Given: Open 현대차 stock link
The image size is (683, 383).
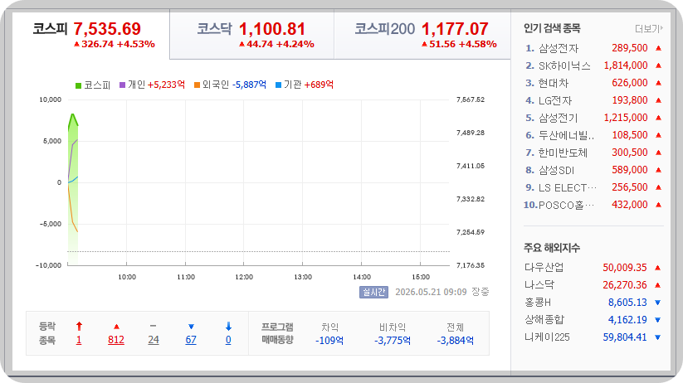Looking at the screenshot, I should click(554, 83).
